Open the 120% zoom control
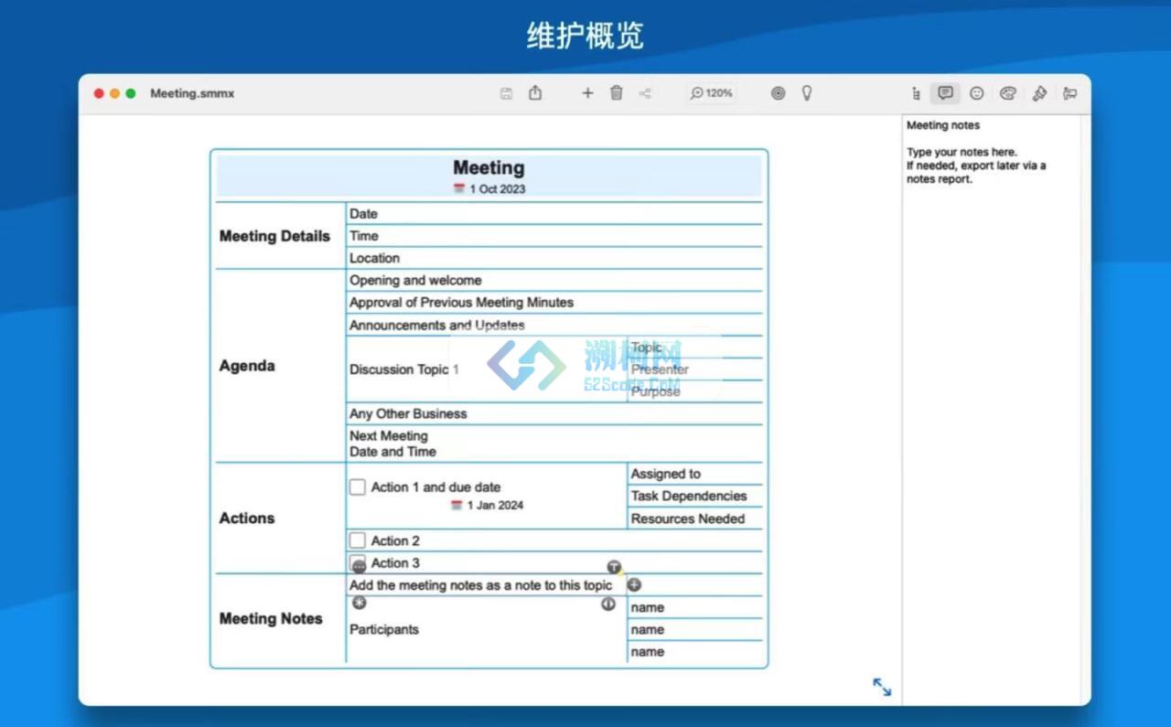The height and width of the screenshot is (727, 1171). tap(712, 93)
